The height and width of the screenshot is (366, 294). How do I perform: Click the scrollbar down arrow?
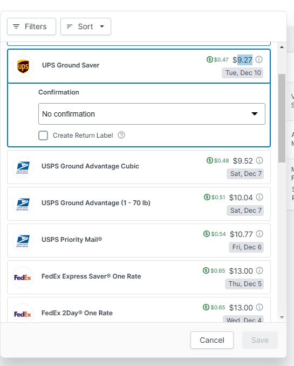coord(282,317)
